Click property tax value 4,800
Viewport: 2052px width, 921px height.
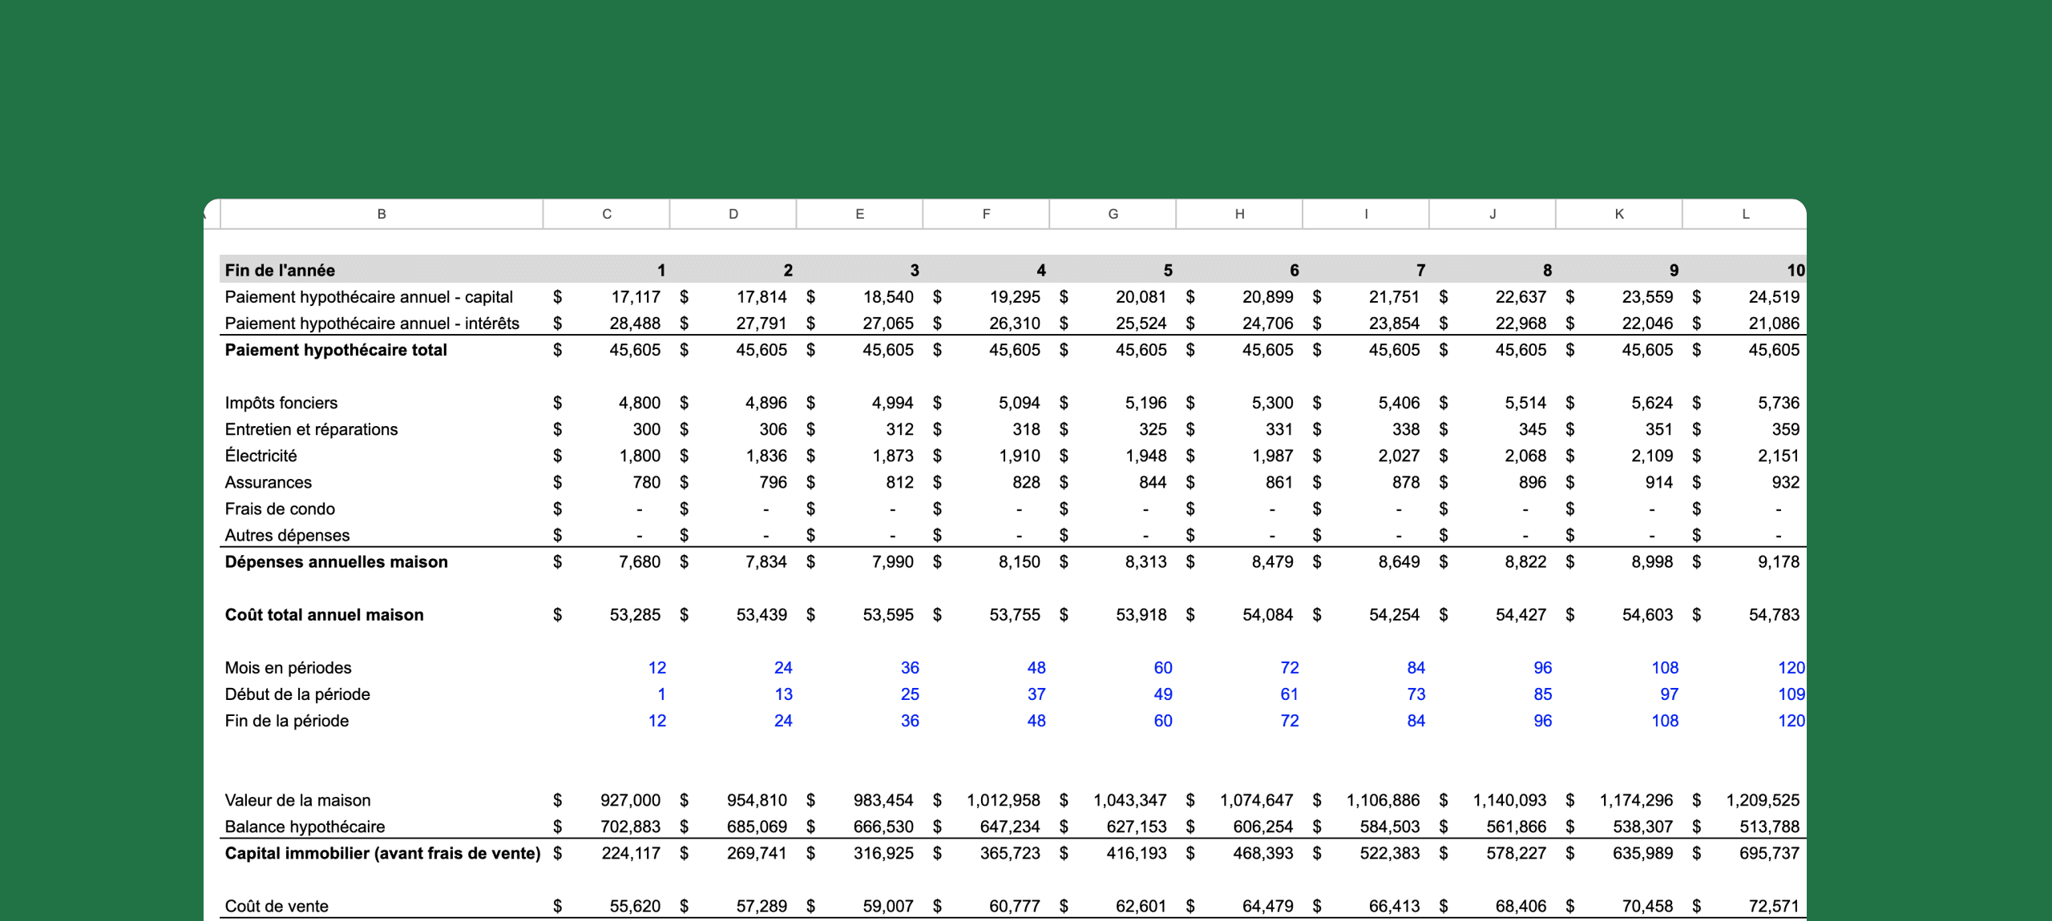coord(640,403)
